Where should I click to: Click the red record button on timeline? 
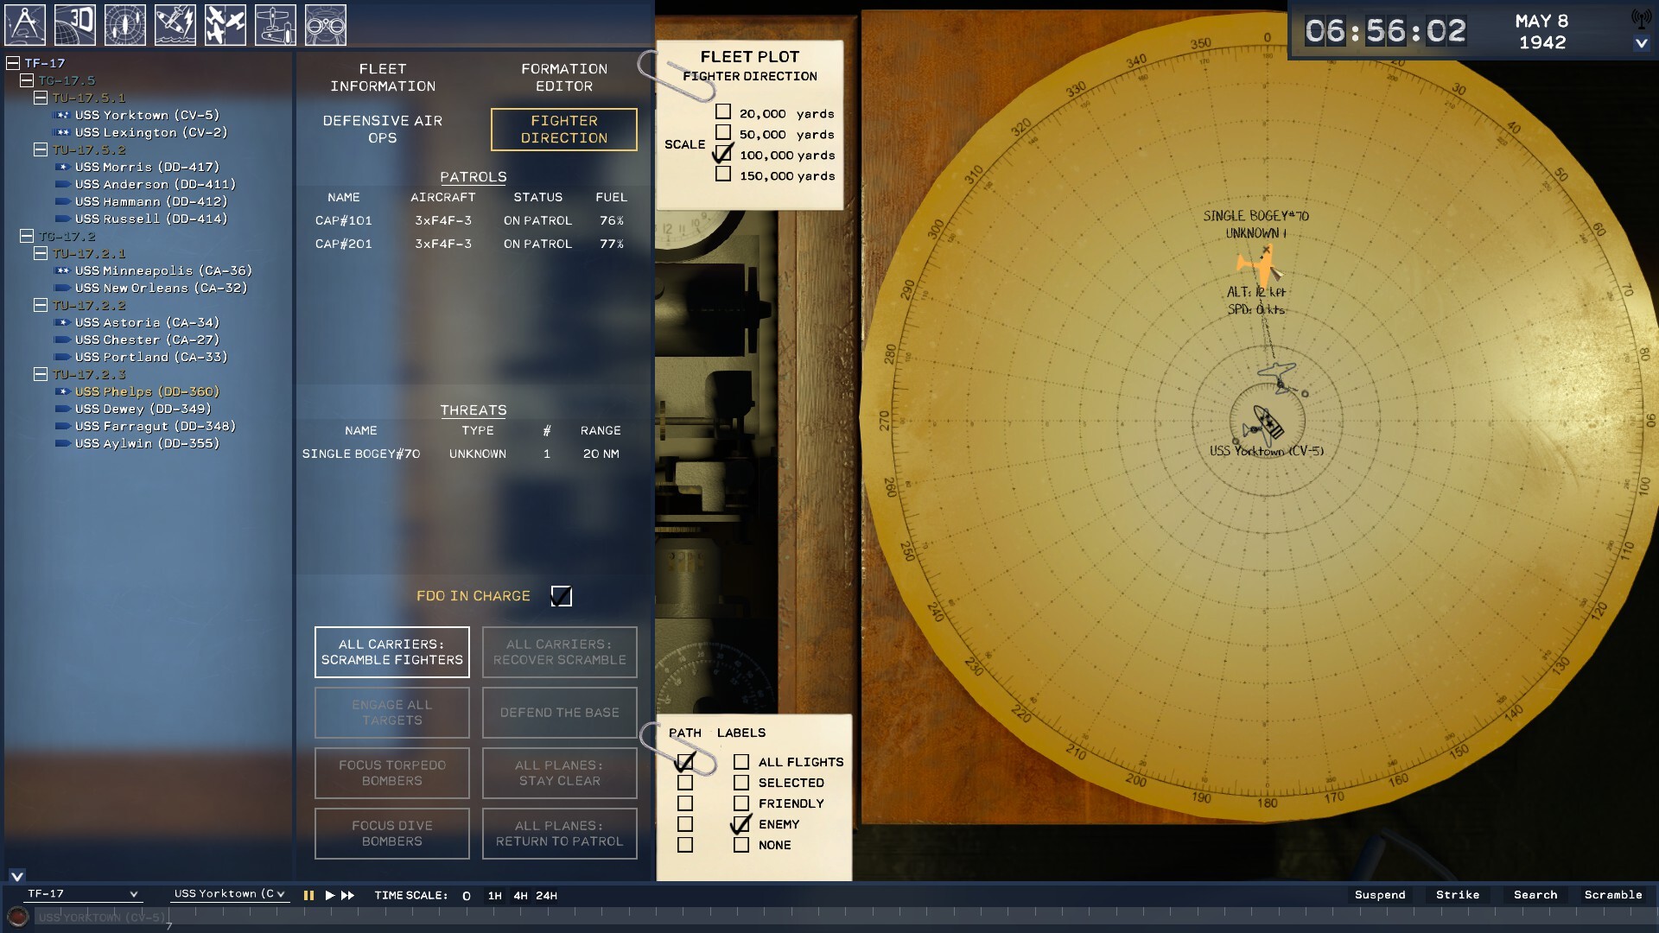coord(17,917)
